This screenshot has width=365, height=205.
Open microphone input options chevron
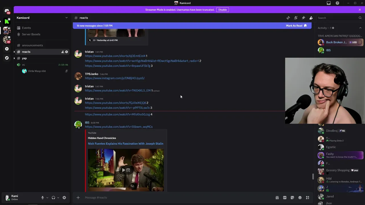[47, 198]
